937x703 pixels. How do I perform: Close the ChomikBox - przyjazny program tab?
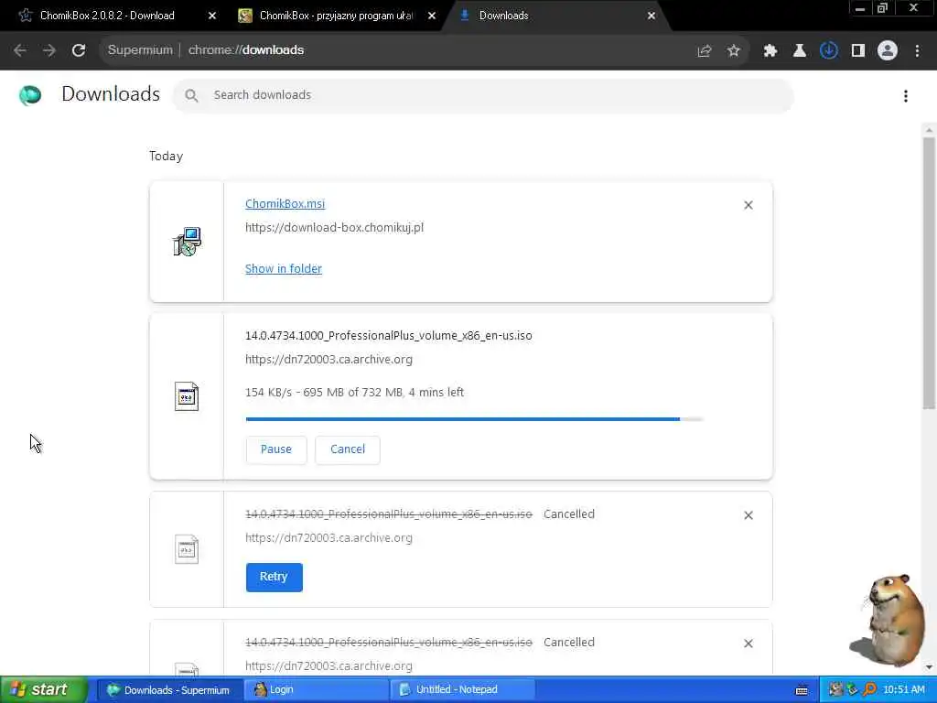pos(432,16)
